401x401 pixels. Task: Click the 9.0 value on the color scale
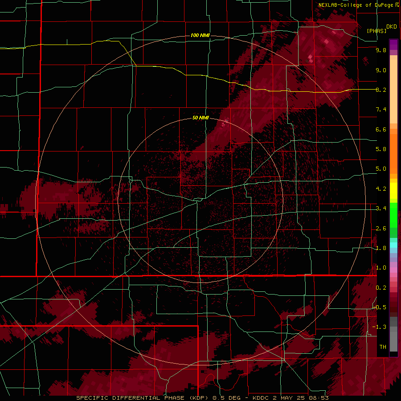[x=381, y=70]
